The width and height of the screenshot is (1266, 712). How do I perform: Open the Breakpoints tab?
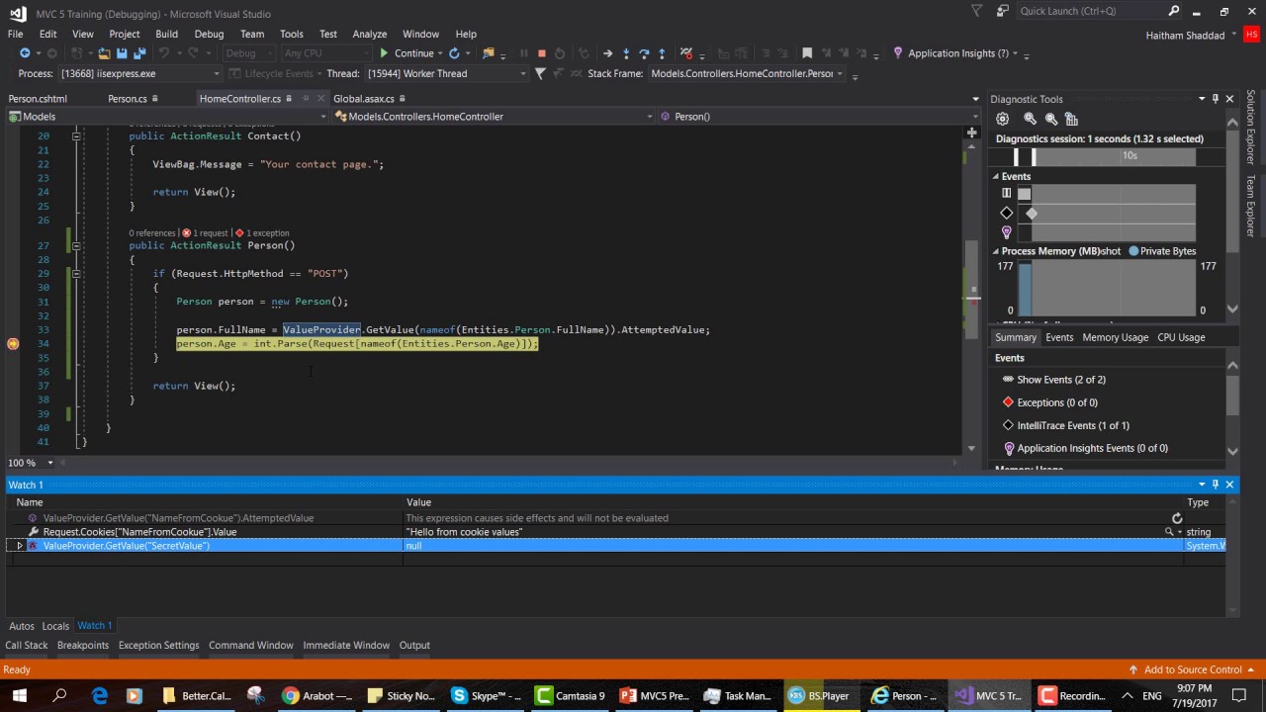tap(83, 646)
